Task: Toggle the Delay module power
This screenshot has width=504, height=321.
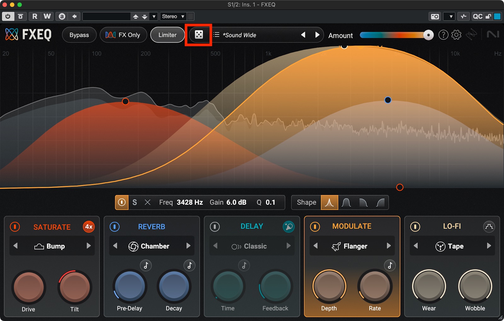Action: pos(215,226)
